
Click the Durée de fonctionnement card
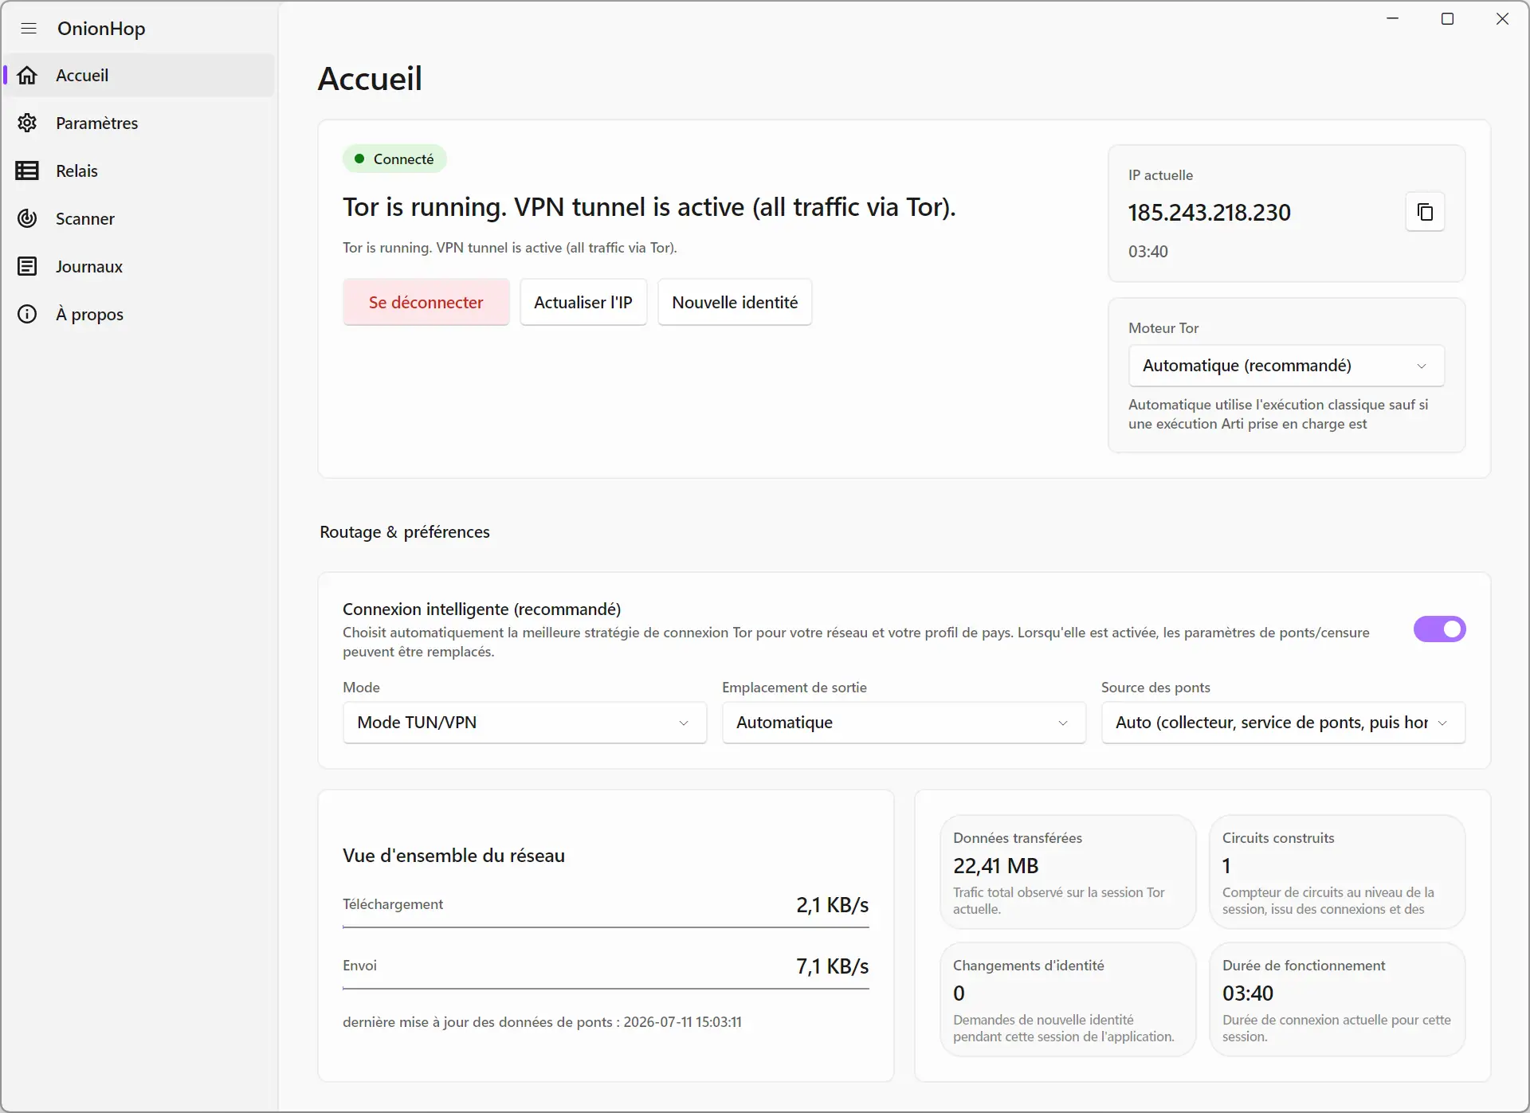[x=1337, y=1000]
